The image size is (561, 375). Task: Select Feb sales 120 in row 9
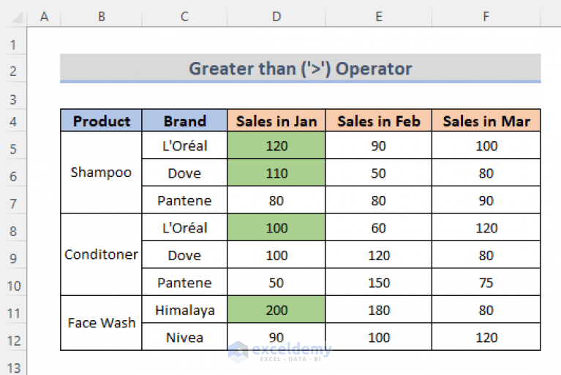379,255
